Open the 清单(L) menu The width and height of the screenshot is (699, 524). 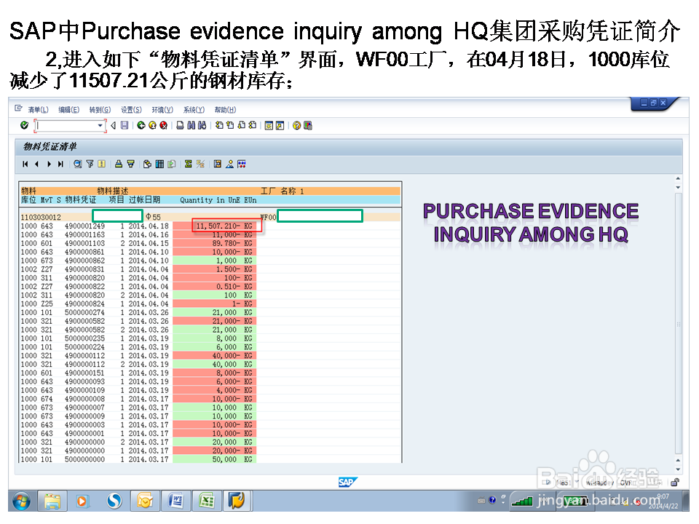click(x=39, y=109)
